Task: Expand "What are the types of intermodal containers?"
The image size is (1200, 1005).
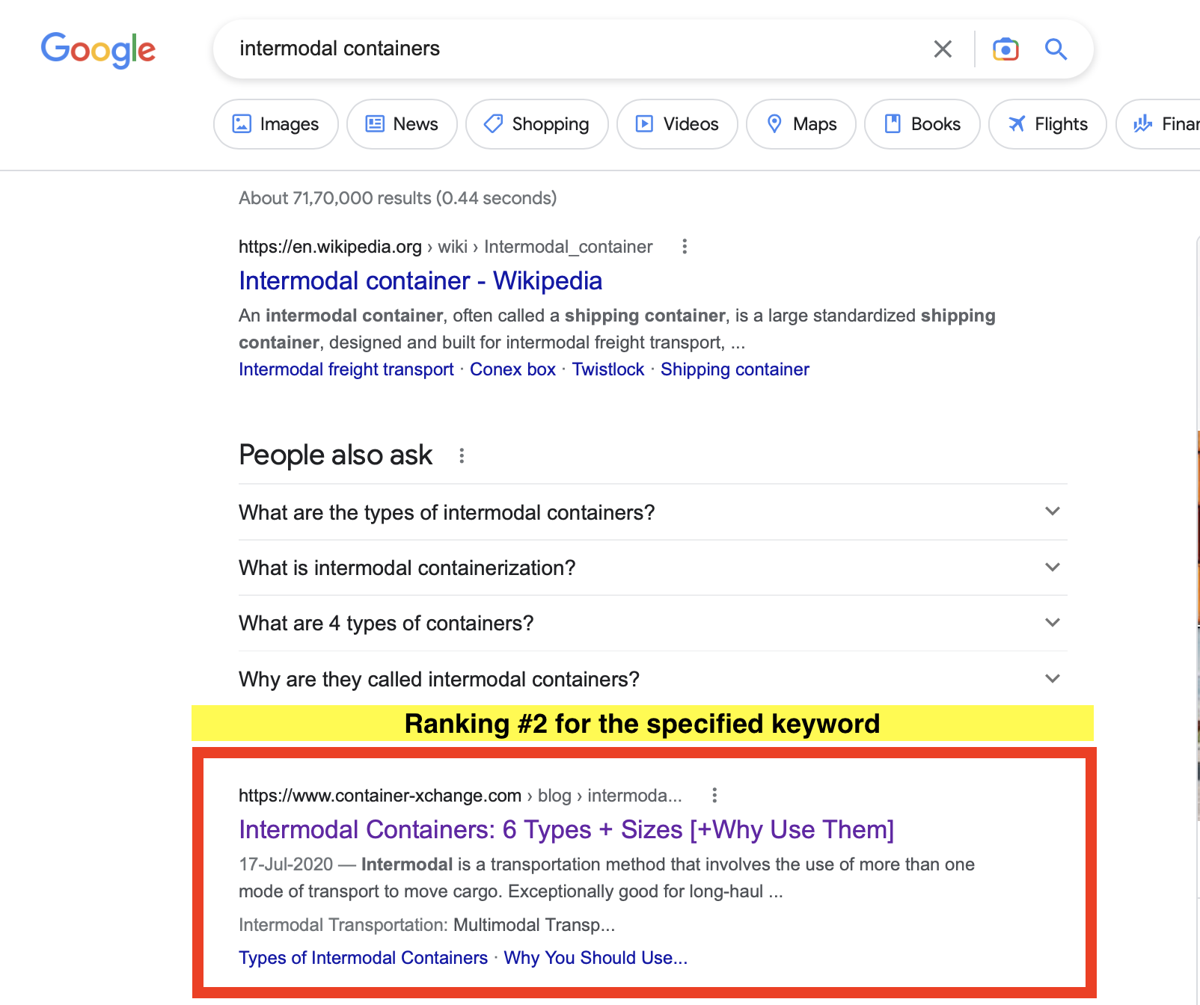Action: click(x=652, y=512)
